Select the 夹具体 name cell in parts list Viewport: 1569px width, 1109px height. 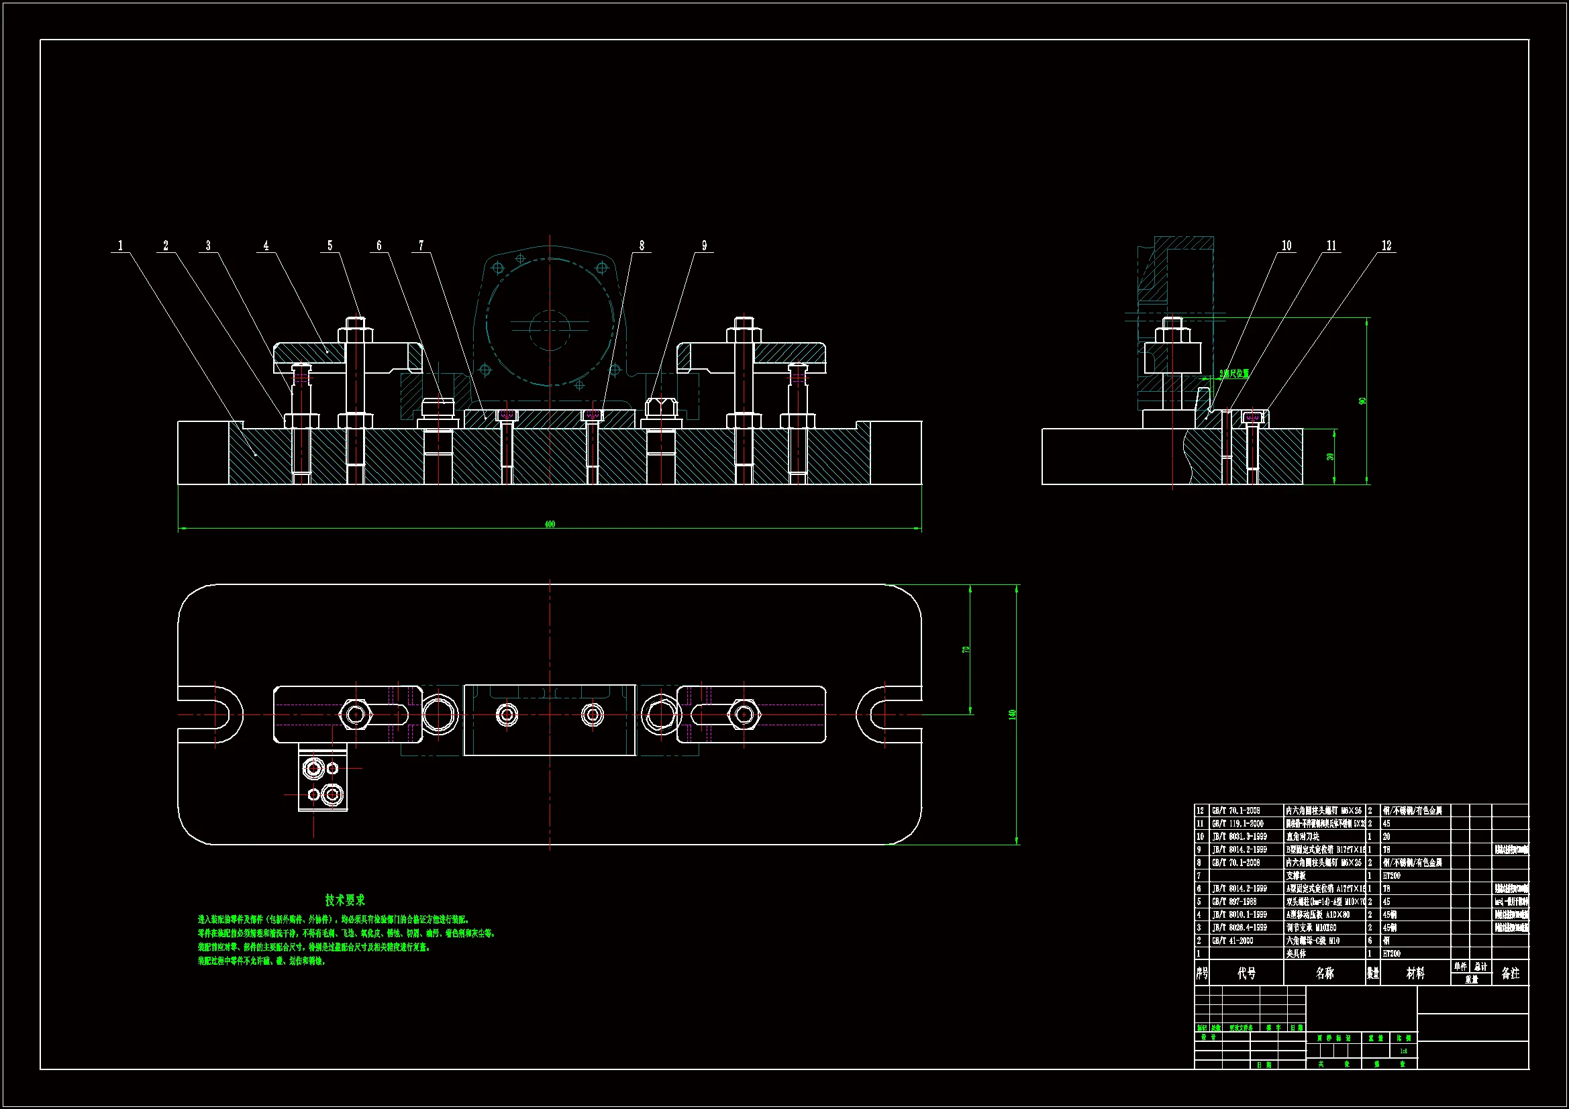point(1297,953)
